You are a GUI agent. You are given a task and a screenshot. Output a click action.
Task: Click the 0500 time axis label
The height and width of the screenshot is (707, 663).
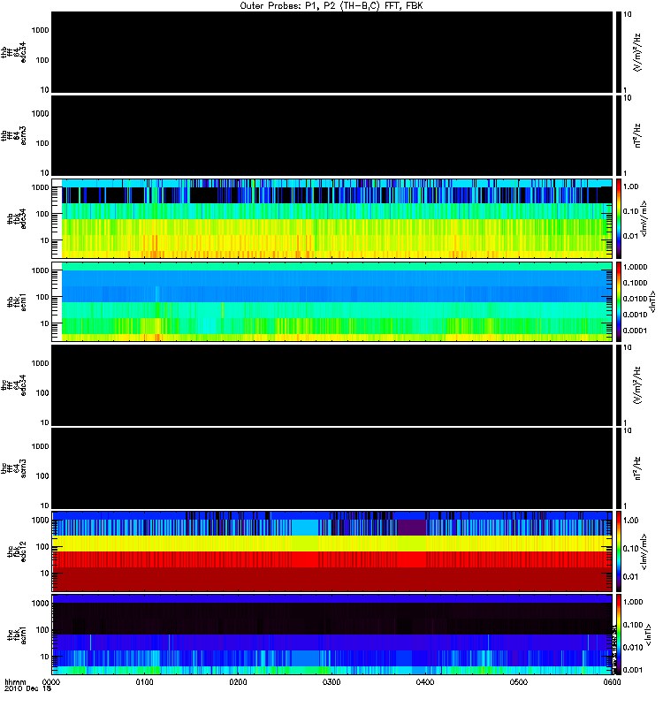pos(519,682)
